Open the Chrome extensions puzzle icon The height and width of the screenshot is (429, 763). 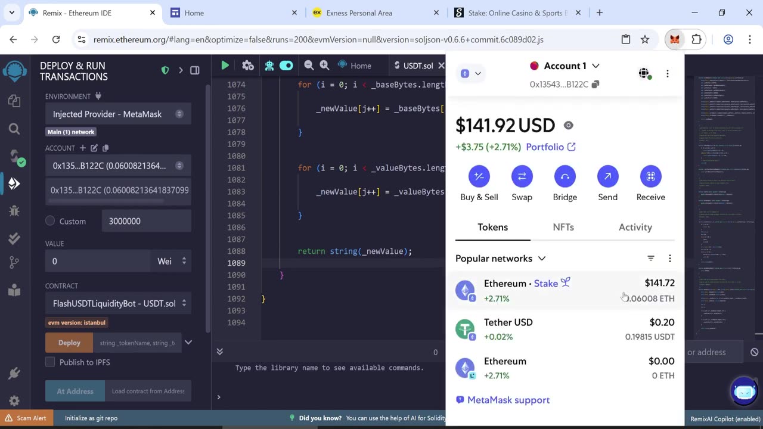pyautogui.click(x=696, y=39)
